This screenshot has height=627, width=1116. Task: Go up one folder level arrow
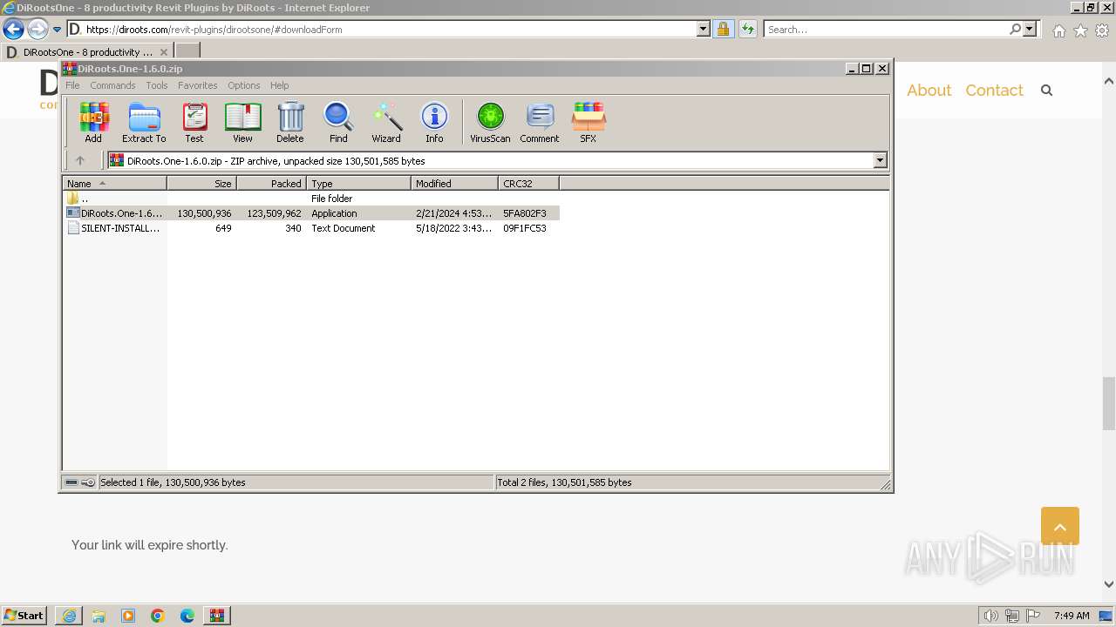pyautogui.click(x=80, y=160)
